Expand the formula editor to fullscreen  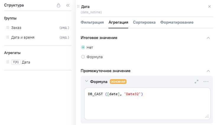pyautogui.click(x=196, y=82)
